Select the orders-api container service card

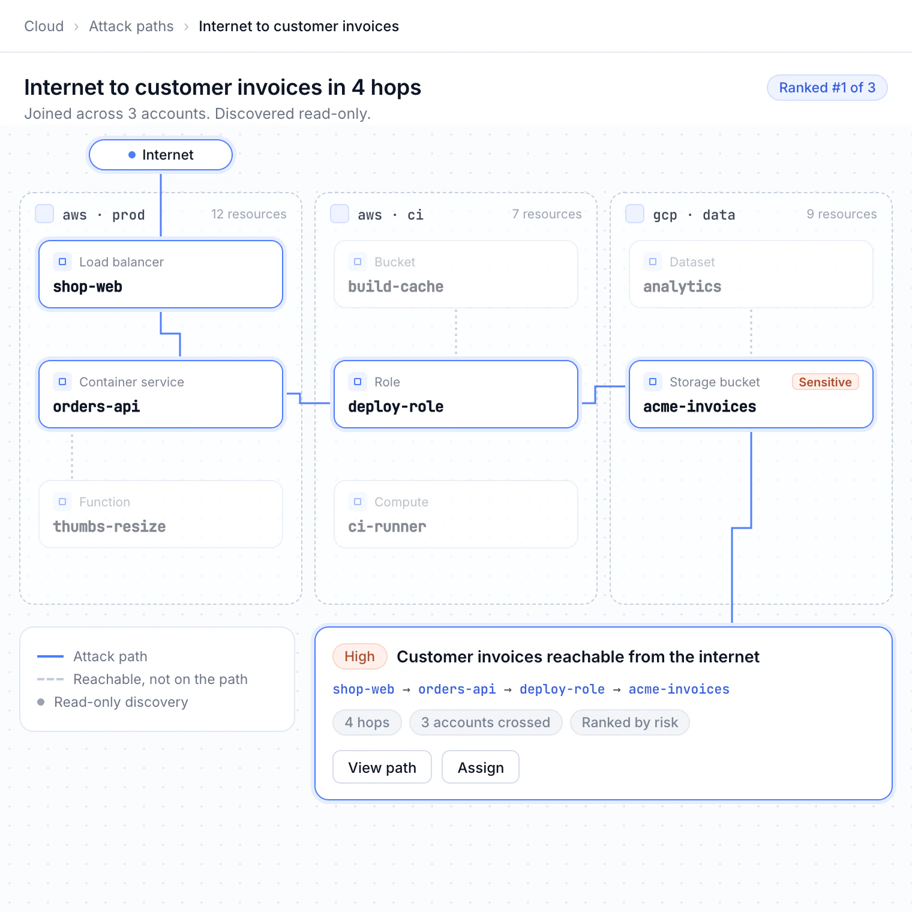161,394
